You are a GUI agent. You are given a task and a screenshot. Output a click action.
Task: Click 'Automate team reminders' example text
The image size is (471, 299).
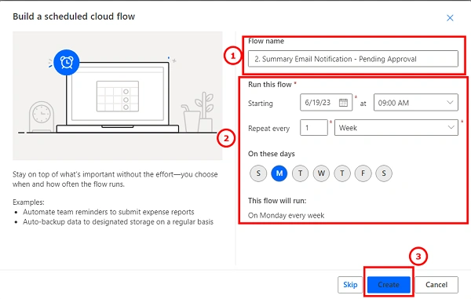108,212
